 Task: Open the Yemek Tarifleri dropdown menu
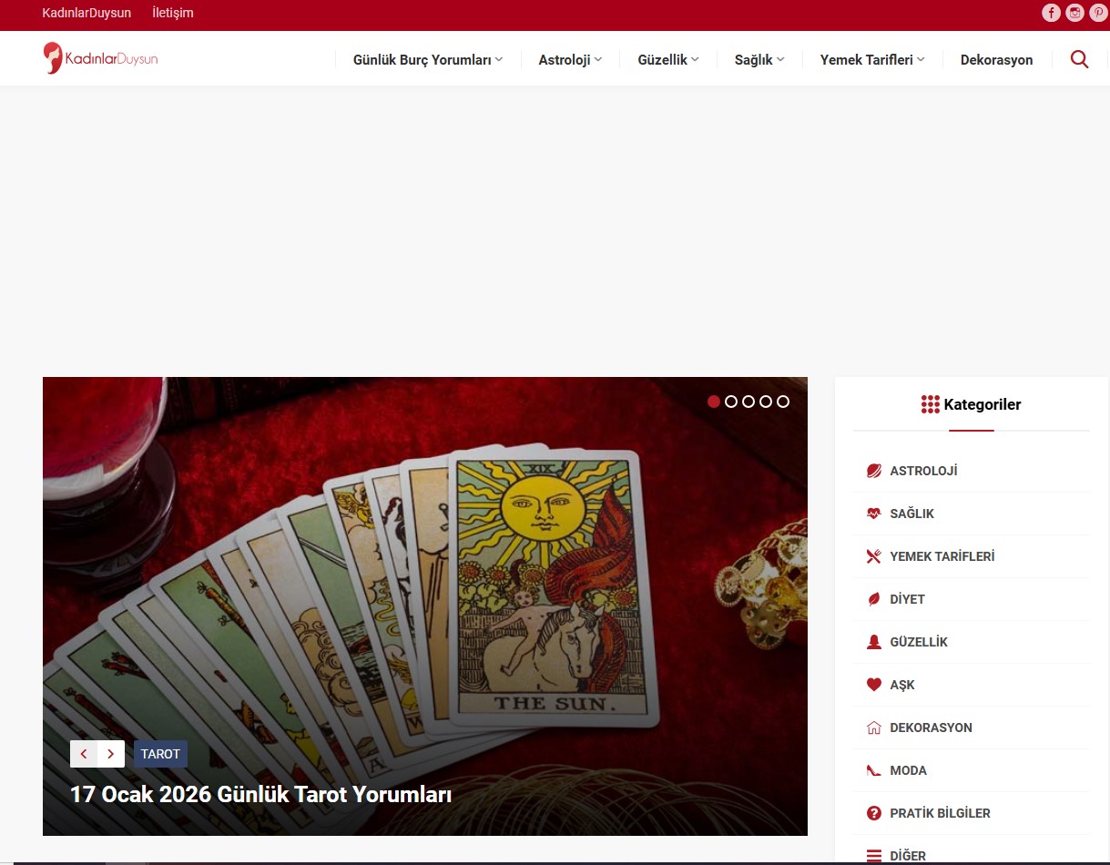(871, 60)
